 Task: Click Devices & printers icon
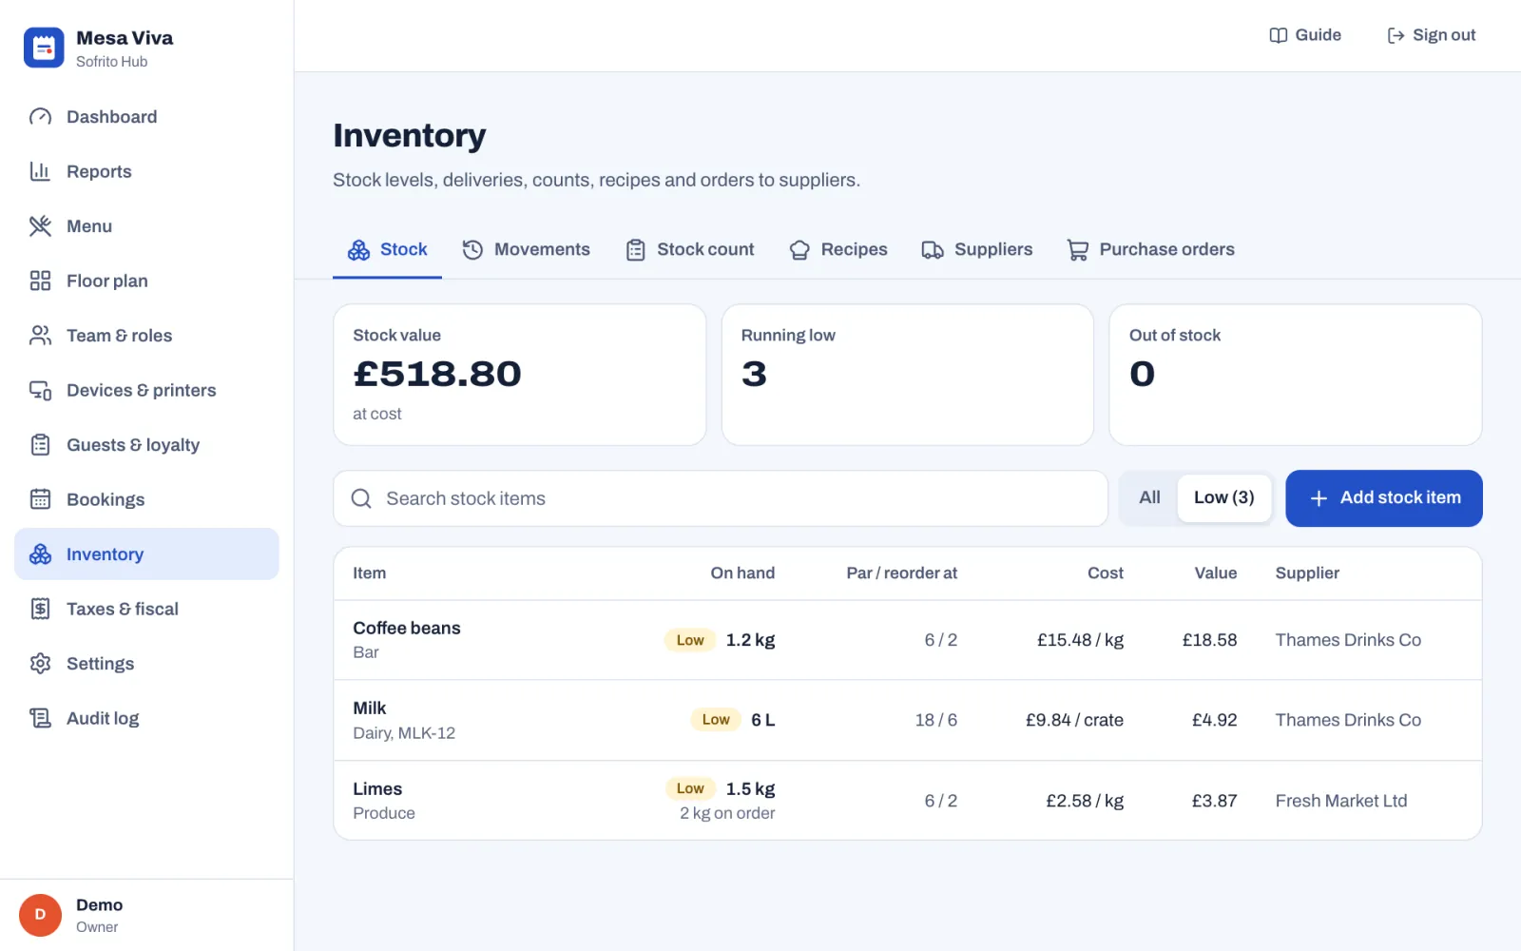coord(40,390)
